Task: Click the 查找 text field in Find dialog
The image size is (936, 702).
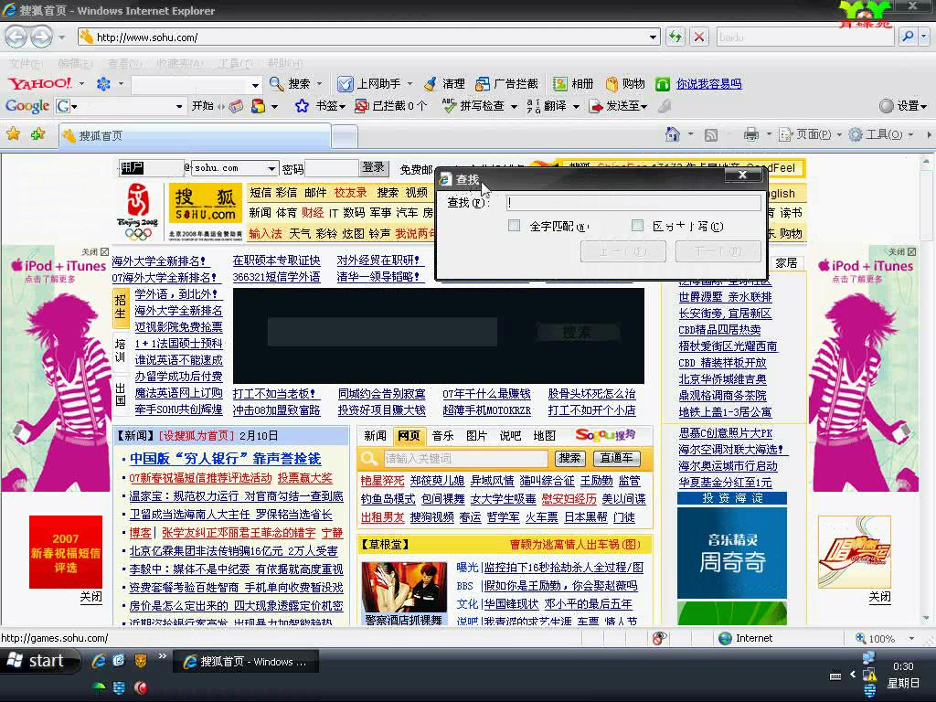Action: pyautogui.click(x=633, y=203)
